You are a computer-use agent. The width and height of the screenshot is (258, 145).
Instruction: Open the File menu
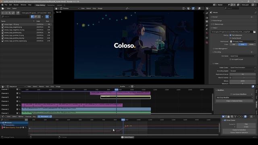[x=6, y=5]
